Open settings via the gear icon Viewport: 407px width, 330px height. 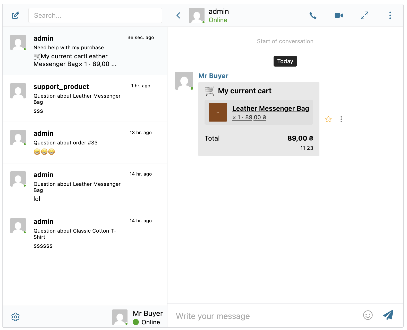click(15, 317)
